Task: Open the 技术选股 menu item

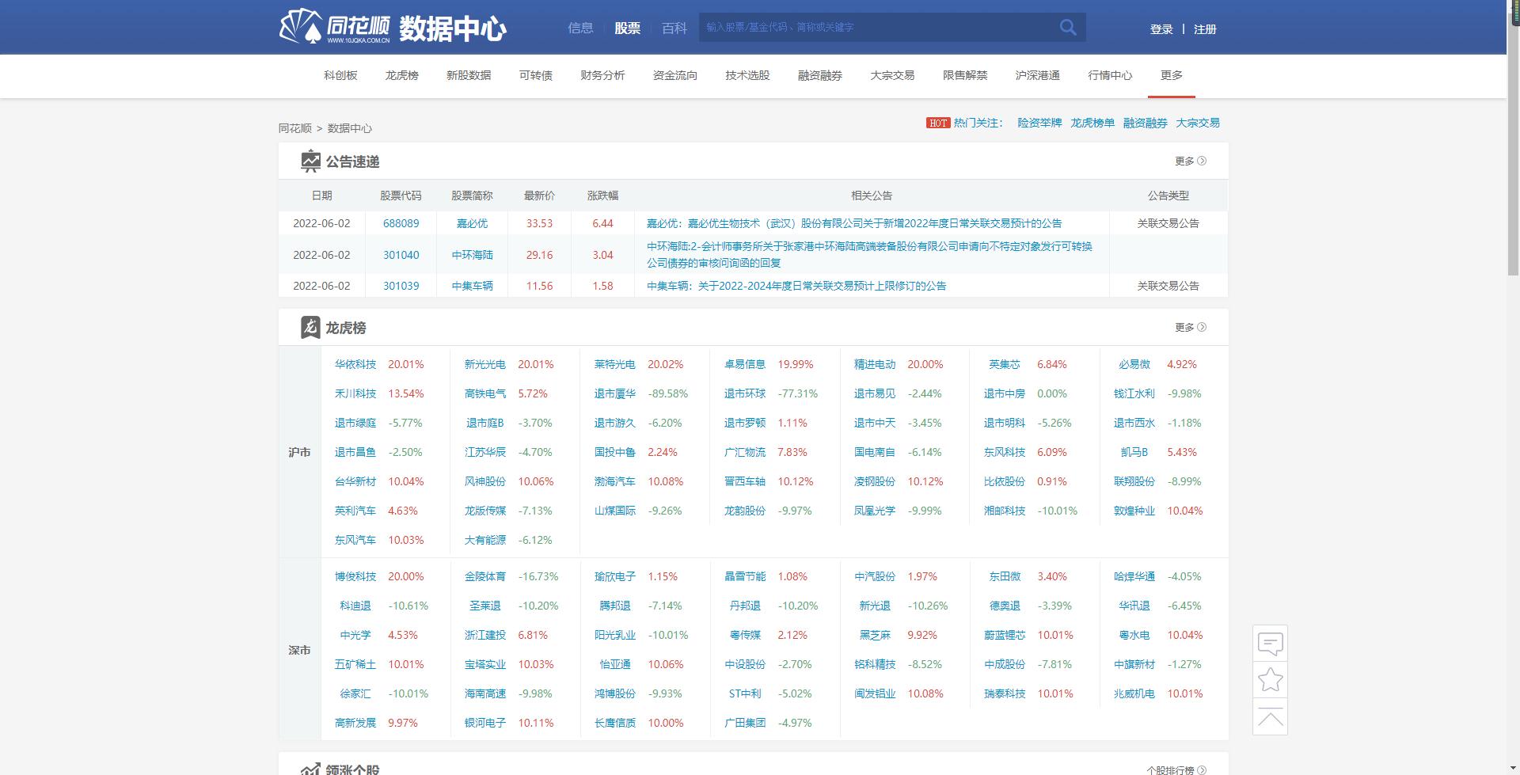Action: 747,75
